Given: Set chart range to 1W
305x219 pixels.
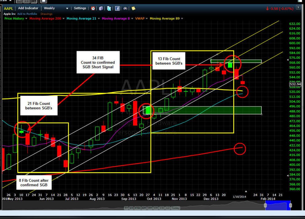Looking at the screenshot, I should tap(162, 208).
